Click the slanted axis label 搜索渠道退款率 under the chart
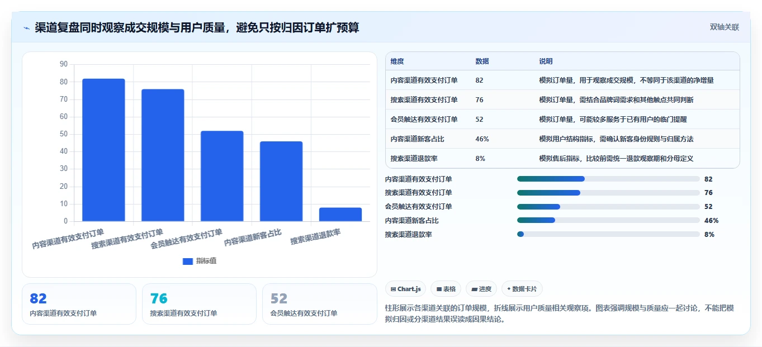 pos(315,237)
